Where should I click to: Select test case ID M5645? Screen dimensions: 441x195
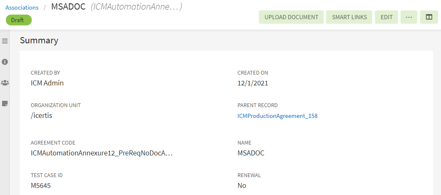click(41, 185)
